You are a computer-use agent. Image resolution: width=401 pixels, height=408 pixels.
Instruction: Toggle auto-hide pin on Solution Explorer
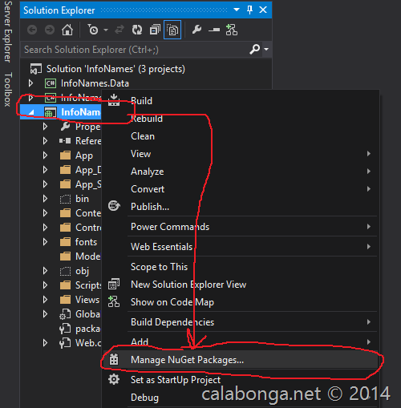click(x=249, y=10)
